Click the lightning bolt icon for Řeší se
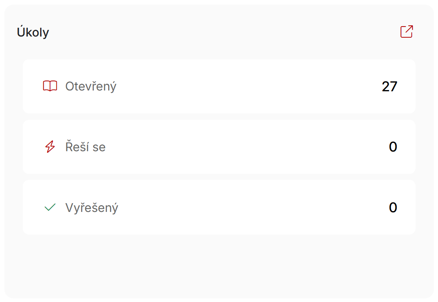This screenshot has height=302, width=438. [x=50, y=147]
